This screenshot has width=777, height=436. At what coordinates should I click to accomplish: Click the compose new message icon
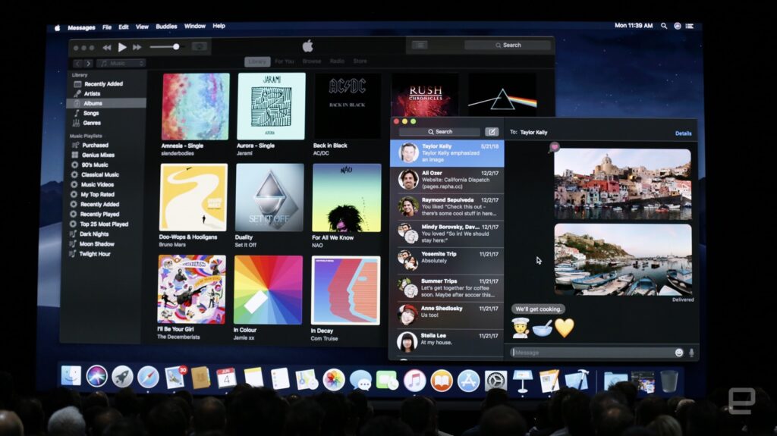coord(492,132)
